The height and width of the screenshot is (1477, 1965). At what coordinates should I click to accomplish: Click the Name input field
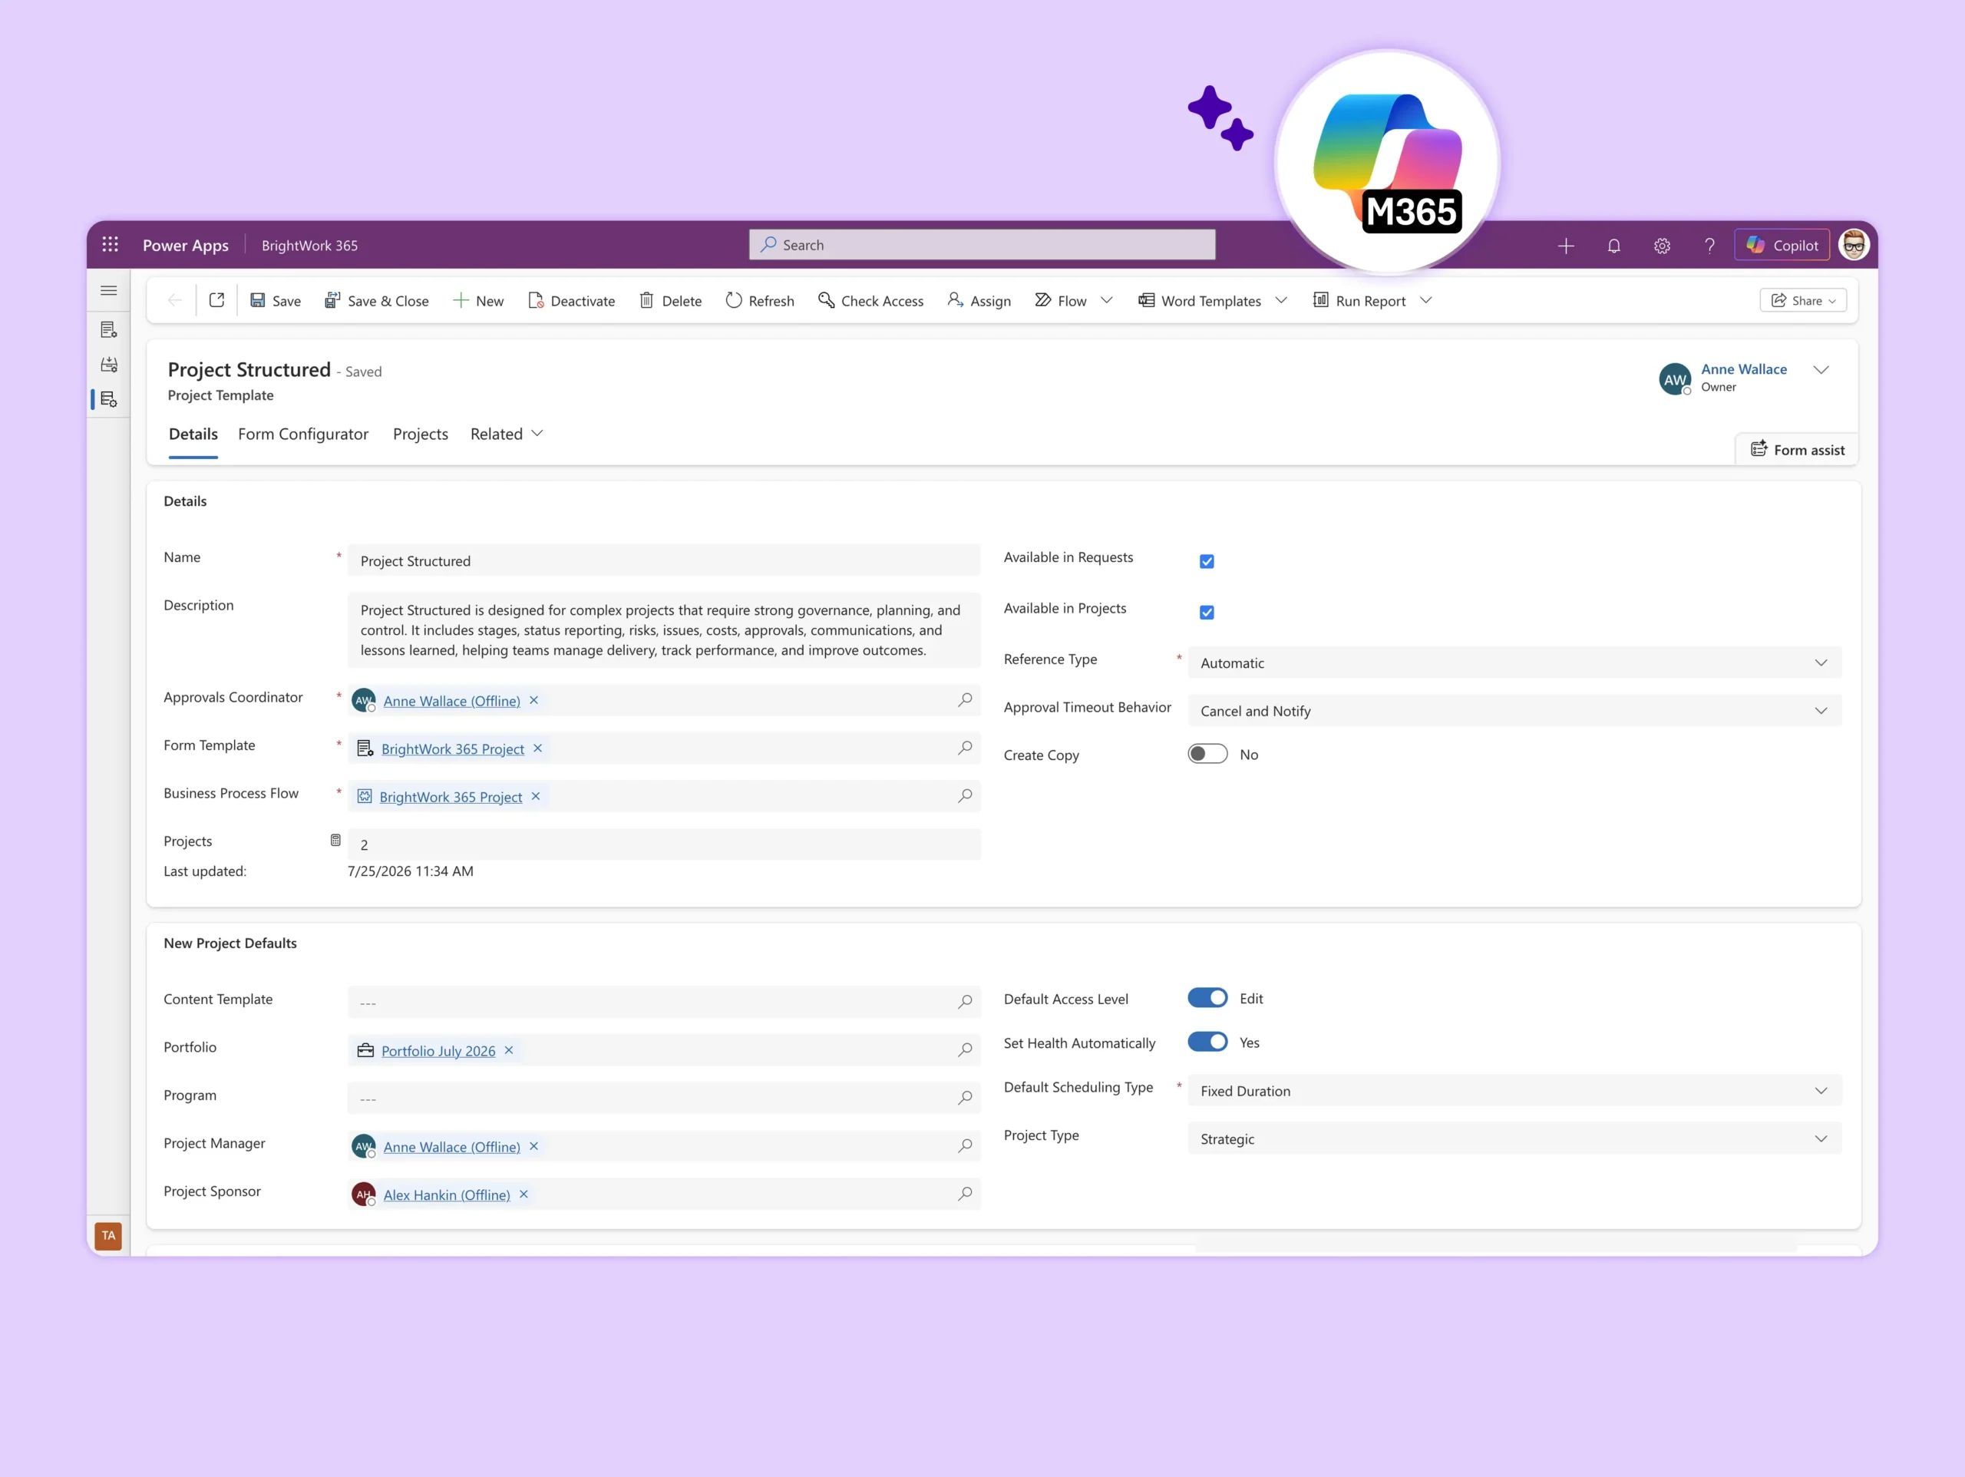[x=664, y=560]
